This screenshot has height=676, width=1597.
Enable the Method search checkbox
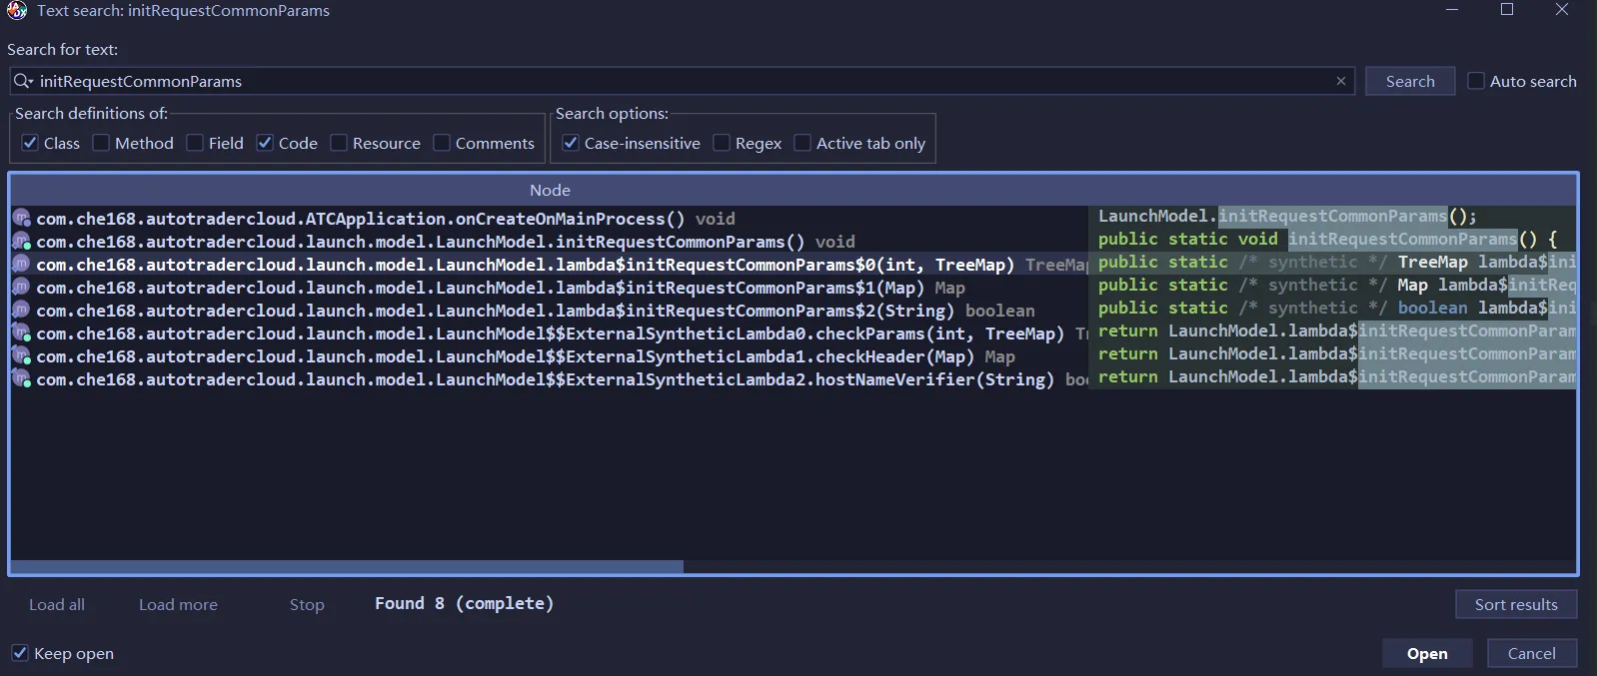tap(101, 143)
